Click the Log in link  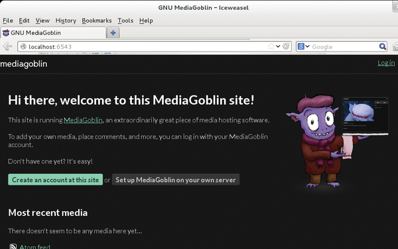[386, 63]
